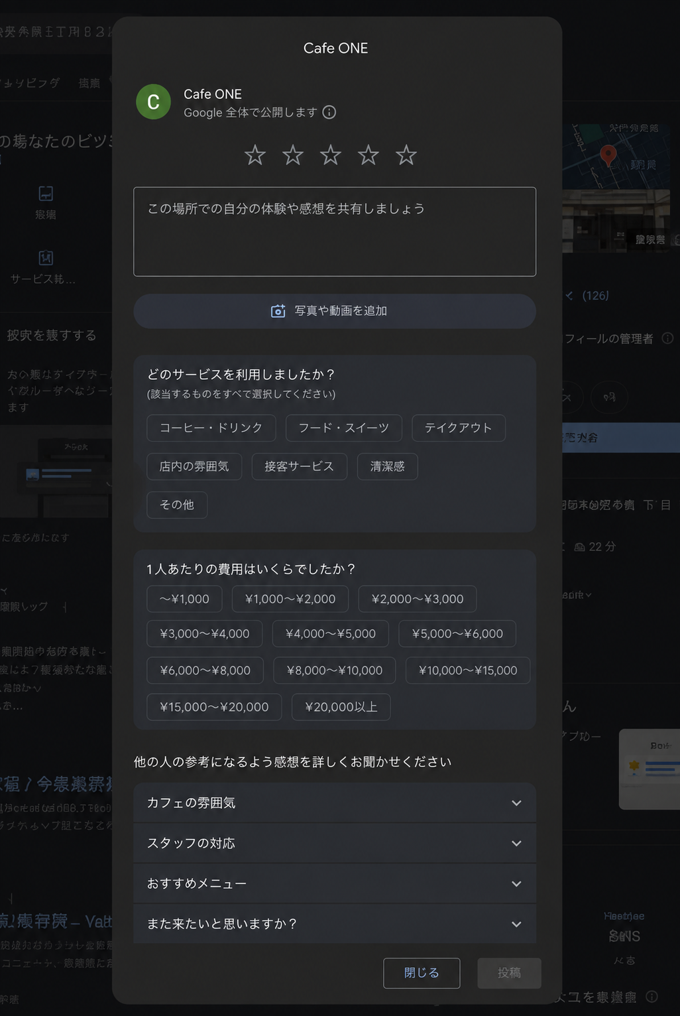The height and width of the screenshot is (1016, 680).
Task: Open the (126) reviews link behind dialog
Action: click(x=595, y=296)
